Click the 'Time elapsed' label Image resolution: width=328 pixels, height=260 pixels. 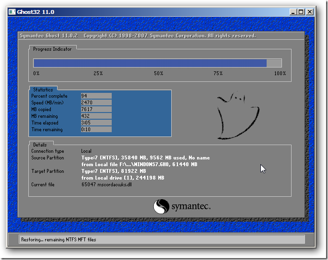pyautogui.click(x=45, y=123)
